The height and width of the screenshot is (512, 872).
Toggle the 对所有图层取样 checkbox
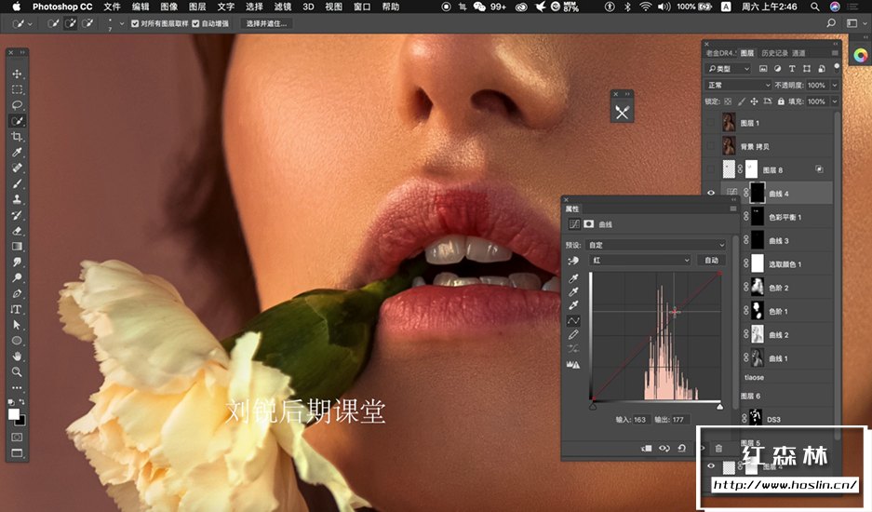tap(136, 23)
